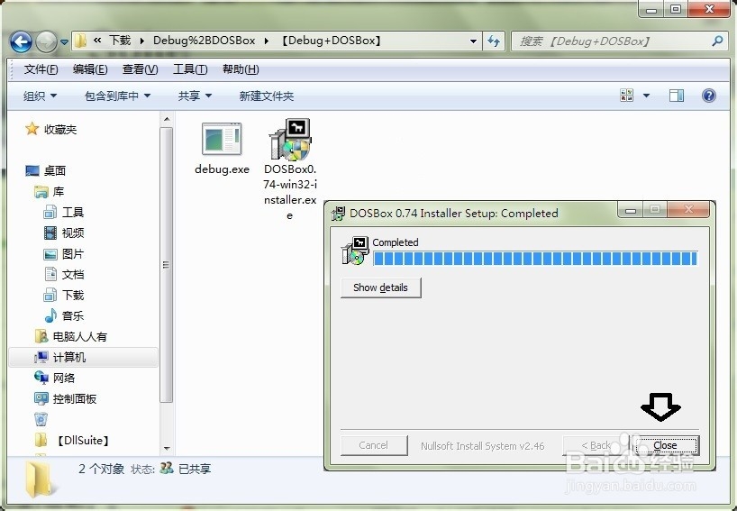The image size is (737, 511).
Task: Open help with the question mark icon
Action: click(x=708, y=96)
